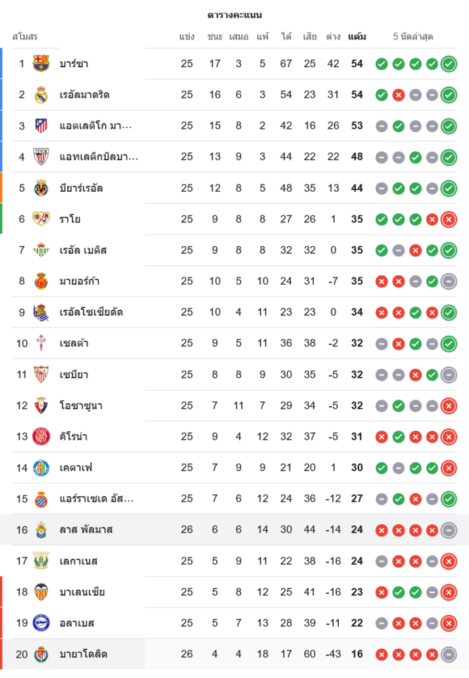
Task: Sort by the แต้ม points column header
Action: [x=357, y=37]
